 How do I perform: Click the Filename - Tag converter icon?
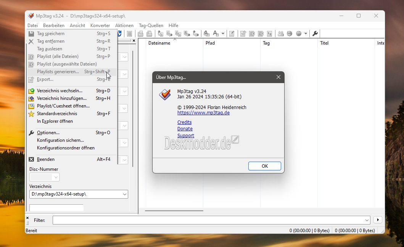(169, 34)
